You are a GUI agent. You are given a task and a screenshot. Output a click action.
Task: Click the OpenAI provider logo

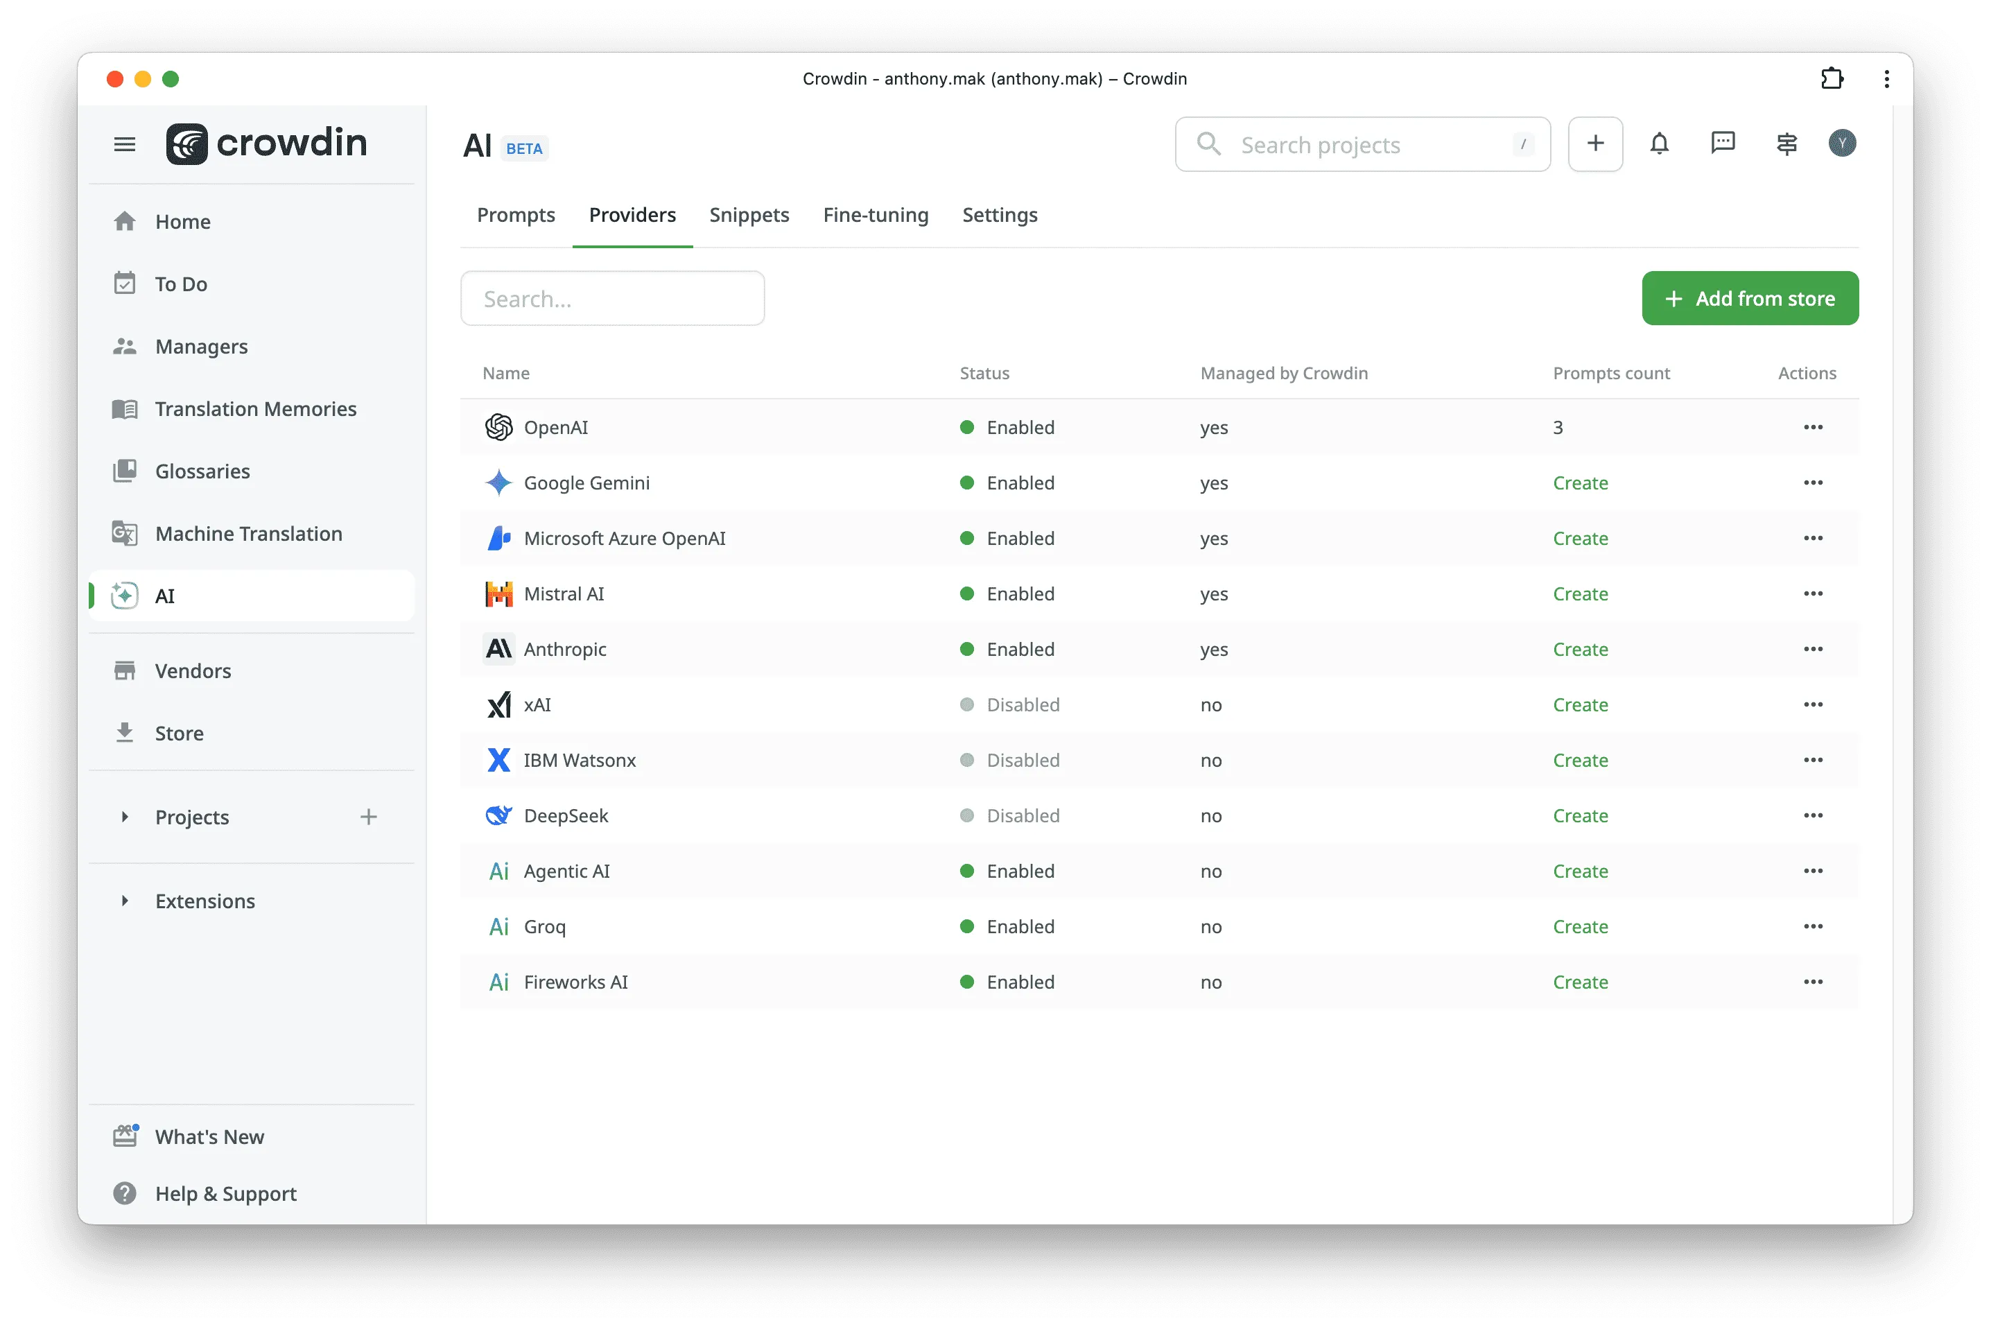(x=498, y=426)
